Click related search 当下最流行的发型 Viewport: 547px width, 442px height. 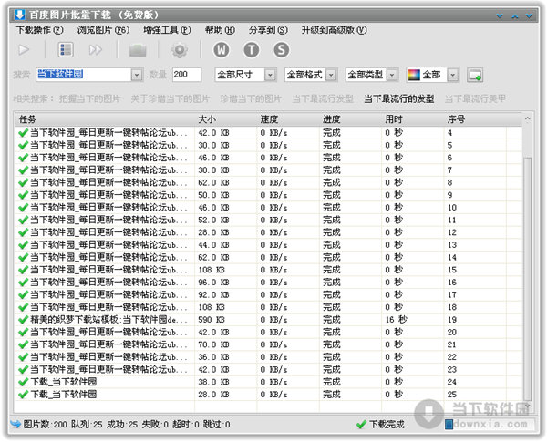click(x=398, y=99)
